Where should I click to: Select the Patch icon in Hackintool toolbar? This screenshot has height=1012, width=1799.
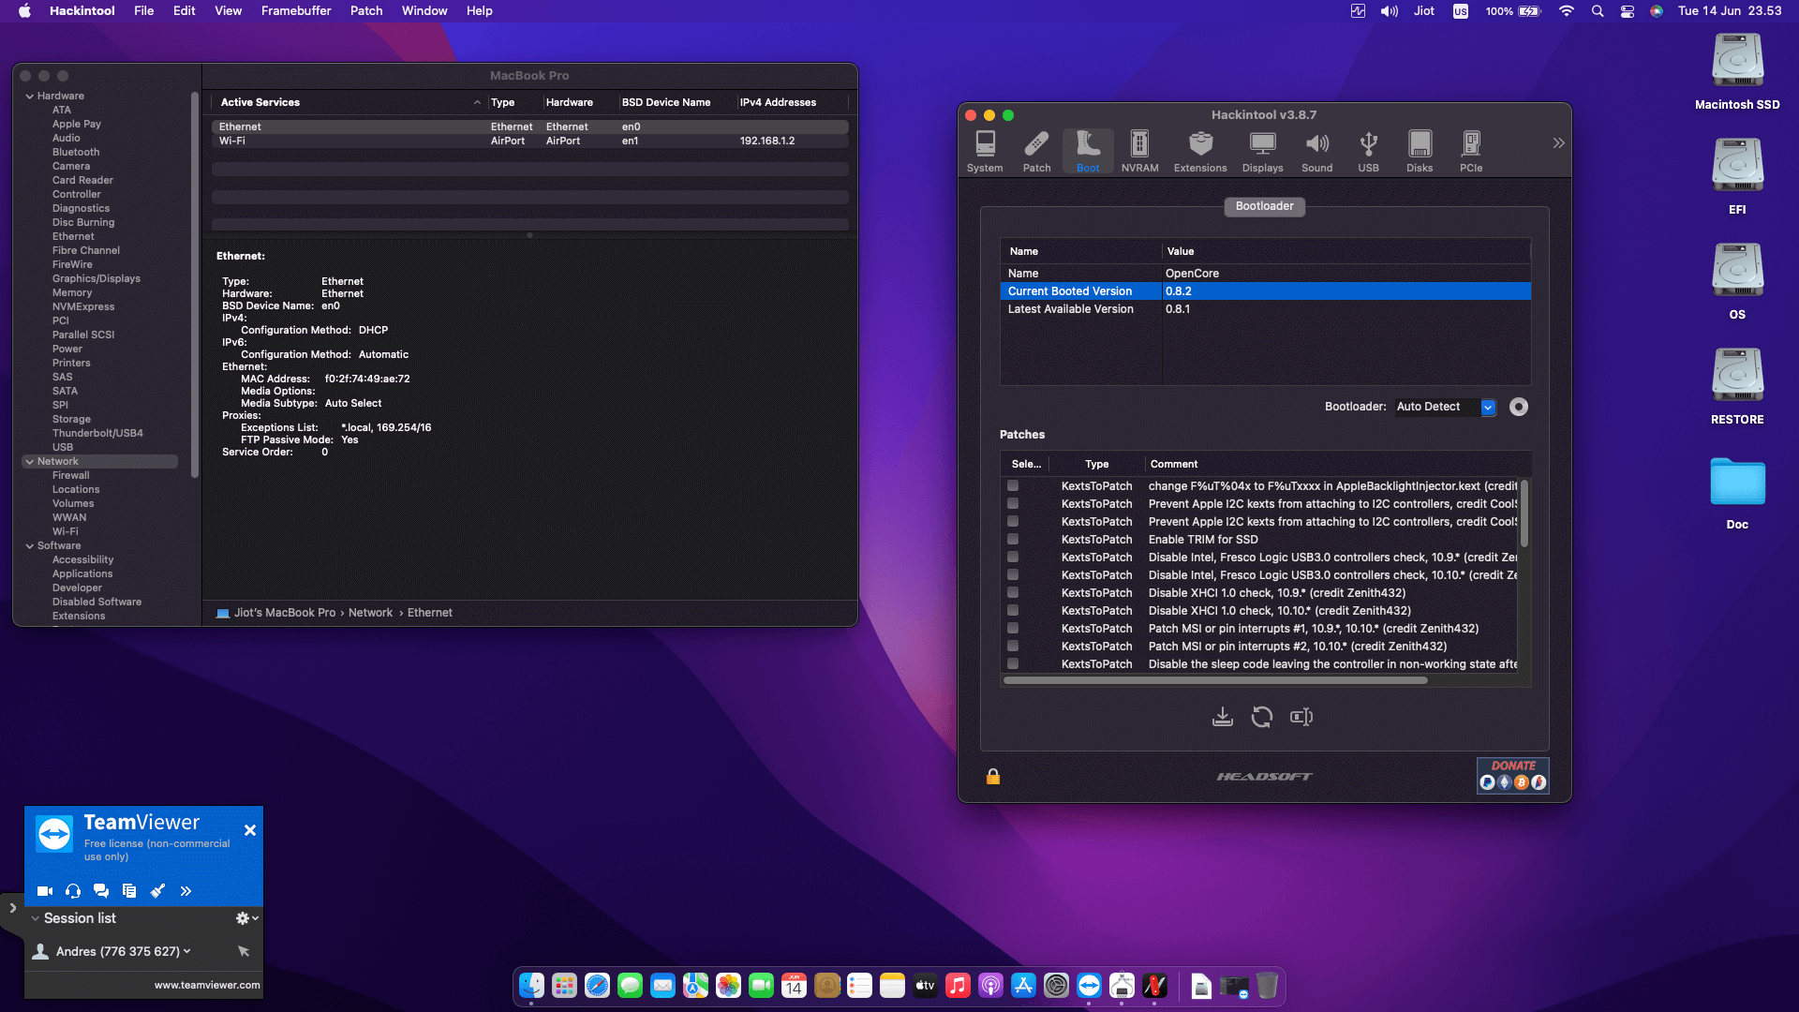point(1036,150)
